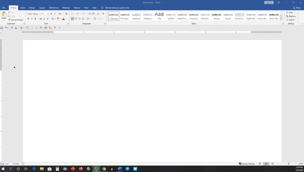Switch to the Design tab

[x=32, y=8]
